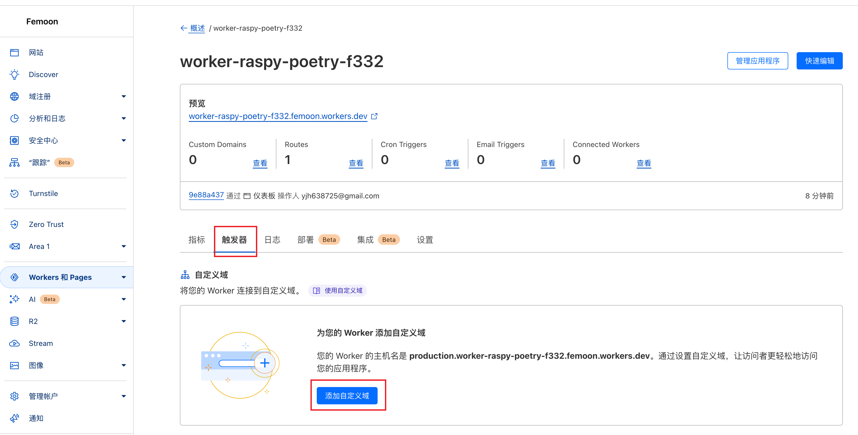Select the 分析和日志 sidebar icon
This screenshot has height=435, width=858.
click(x=14, y=118)
